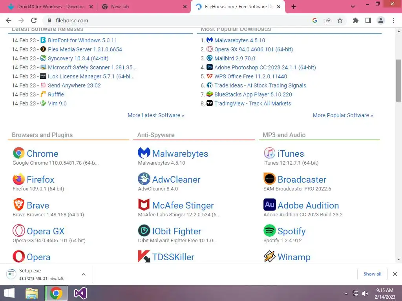Open the Chrome profile avatar
Image resolution: width=402 pixels, height=301 pixels.
tap(381, 20)
